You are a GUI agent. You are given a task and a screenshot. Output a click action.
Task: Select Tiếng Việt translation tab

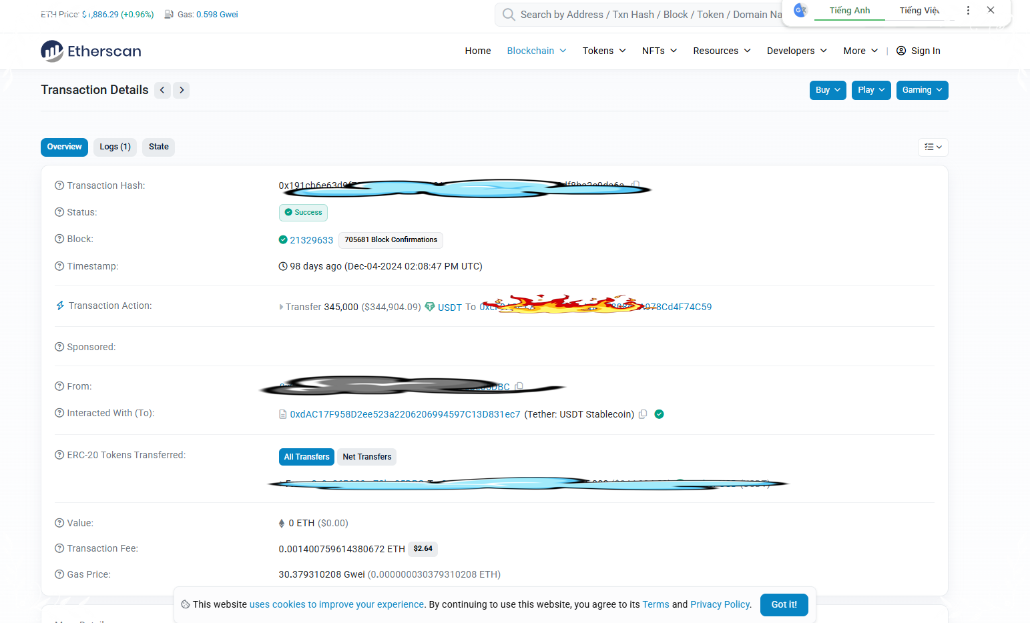919,11
